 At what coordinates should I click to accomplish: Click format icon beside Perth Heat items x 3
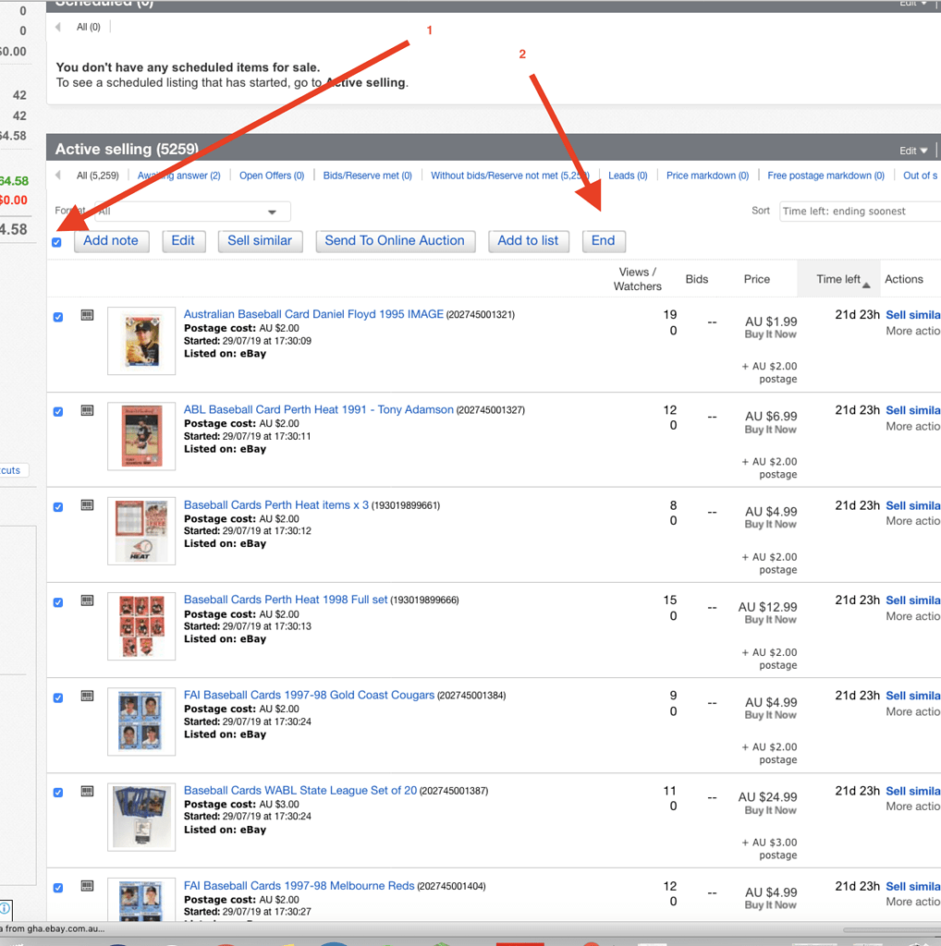coord(88,505)
